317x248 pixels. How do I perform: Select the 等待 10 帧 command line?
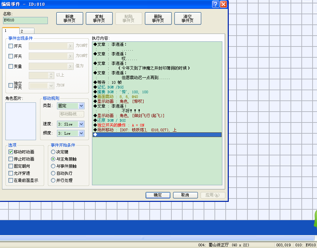point(157,82)
